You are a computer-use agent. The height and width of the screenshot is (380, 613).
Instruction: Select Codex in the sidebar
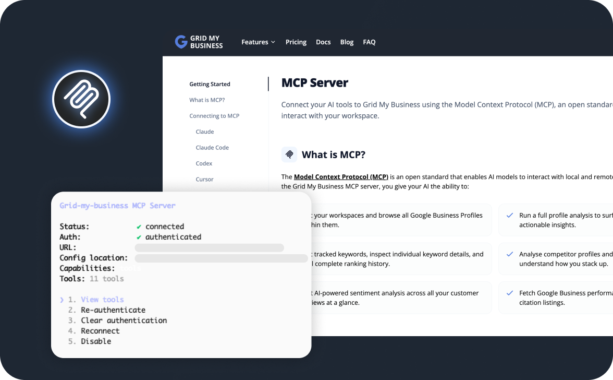coord(204,163)
